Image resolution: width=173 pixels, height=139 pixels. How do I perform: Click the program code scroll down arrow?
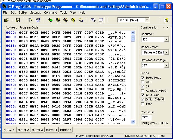click(133, 122)
